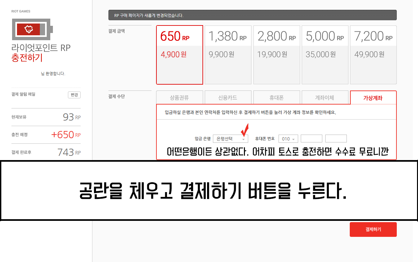Click the 라이엇포인트 RP 충전하기 heading

[x=41, y=53]
